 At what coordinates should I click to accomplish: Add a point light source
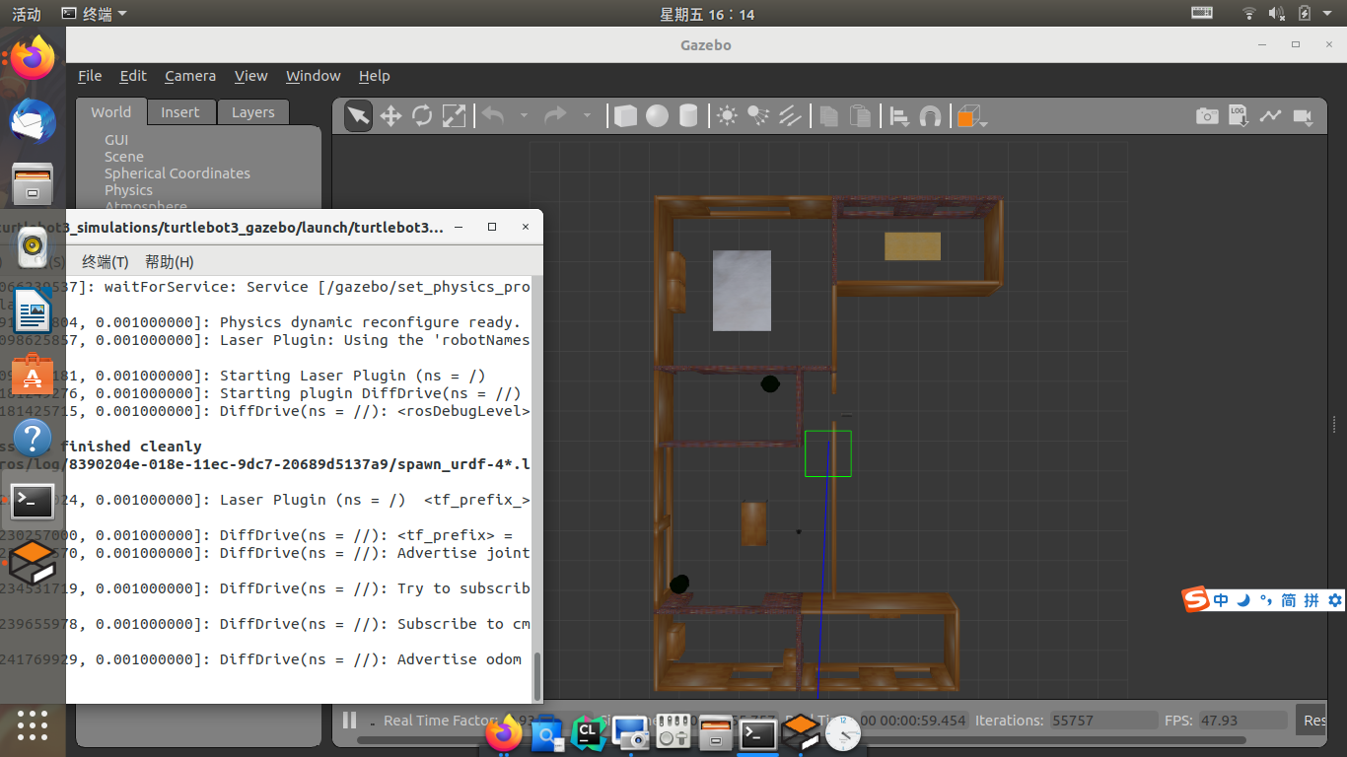click(727, 115)
